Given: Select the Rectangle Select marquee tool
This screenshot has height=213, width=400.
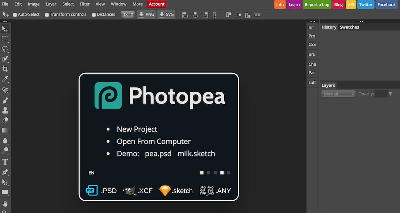Looking at the screenshot, I should [5, 39].
